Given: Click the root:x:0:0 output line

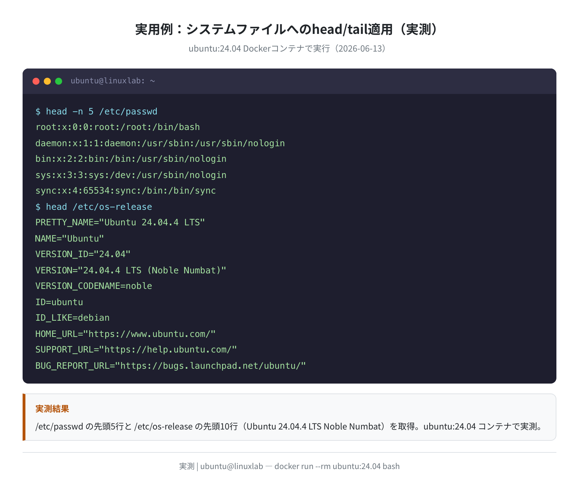Looking at the screenshot, I should [118, 127].
